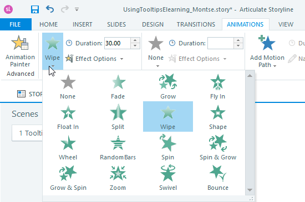Apply the Swivel animation
305x202 pixels.
pyautogui.click(x=168, y=178)
